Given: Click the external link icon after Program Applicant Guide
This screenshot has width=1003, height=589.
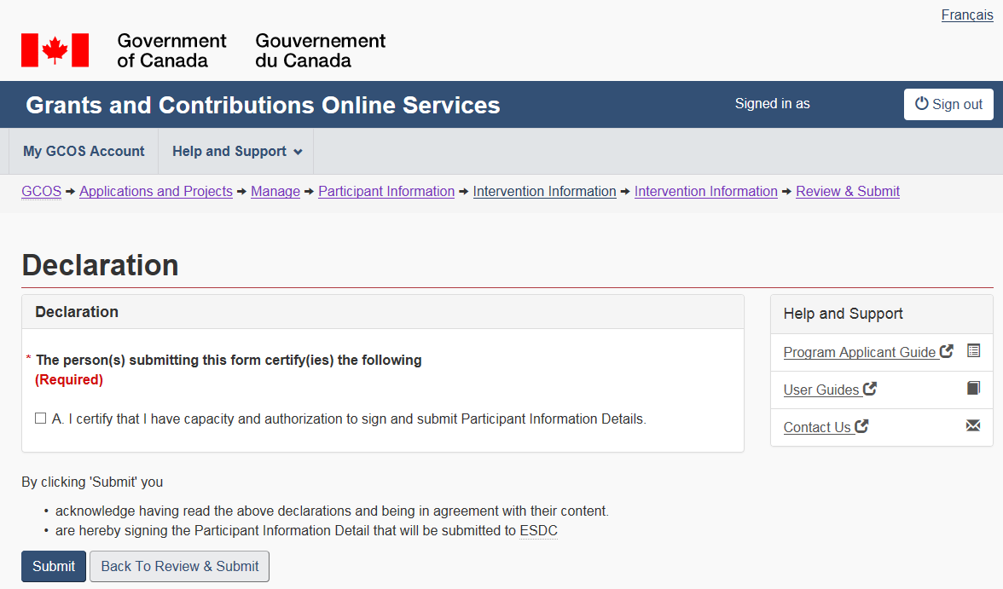Looking at the screenshot, I should pos(946,351).
